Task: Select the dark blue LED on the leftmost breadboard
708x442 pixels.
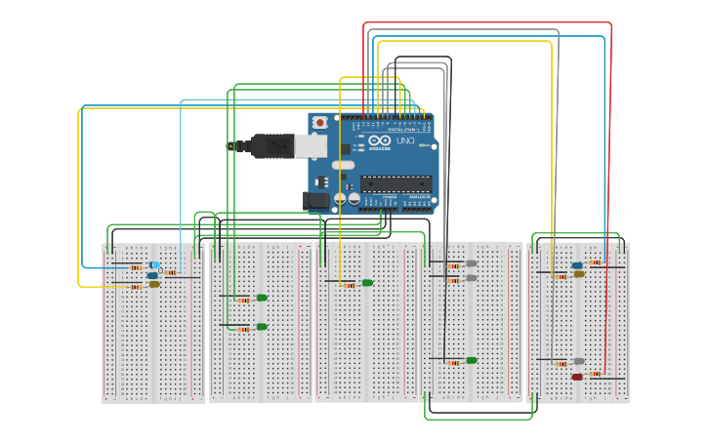Action: pyautogui.click(x=152, y=275)
